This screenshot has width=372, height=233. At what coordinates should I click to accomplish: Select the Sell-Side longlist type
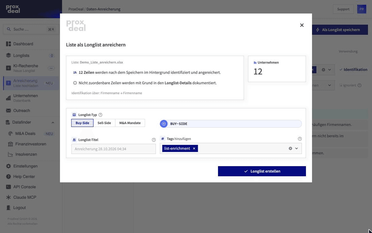point(104,123)
